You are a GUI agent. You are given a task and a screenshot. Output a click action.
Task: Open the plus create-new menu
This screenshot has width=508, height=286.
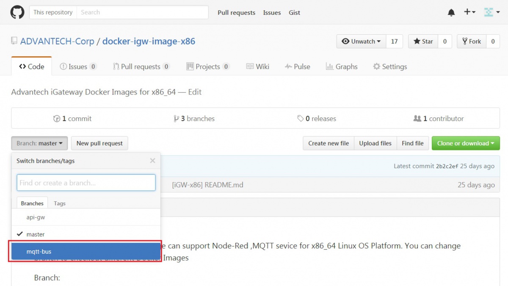469,12
